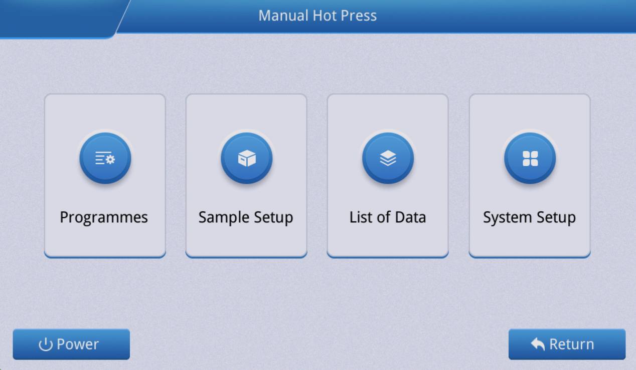Viewport: 636px width, 370px height.
Task: Click the "System Setup" text label
Action: [x=529, y=217]
